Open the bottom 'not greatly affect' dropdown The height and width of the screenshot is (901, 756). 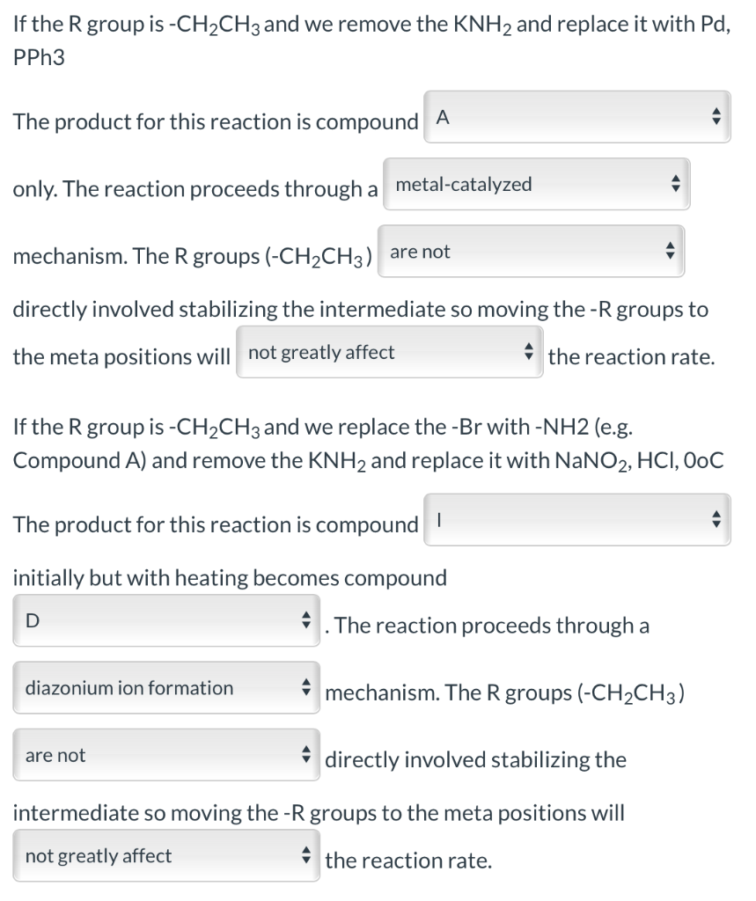coord(158,853)
